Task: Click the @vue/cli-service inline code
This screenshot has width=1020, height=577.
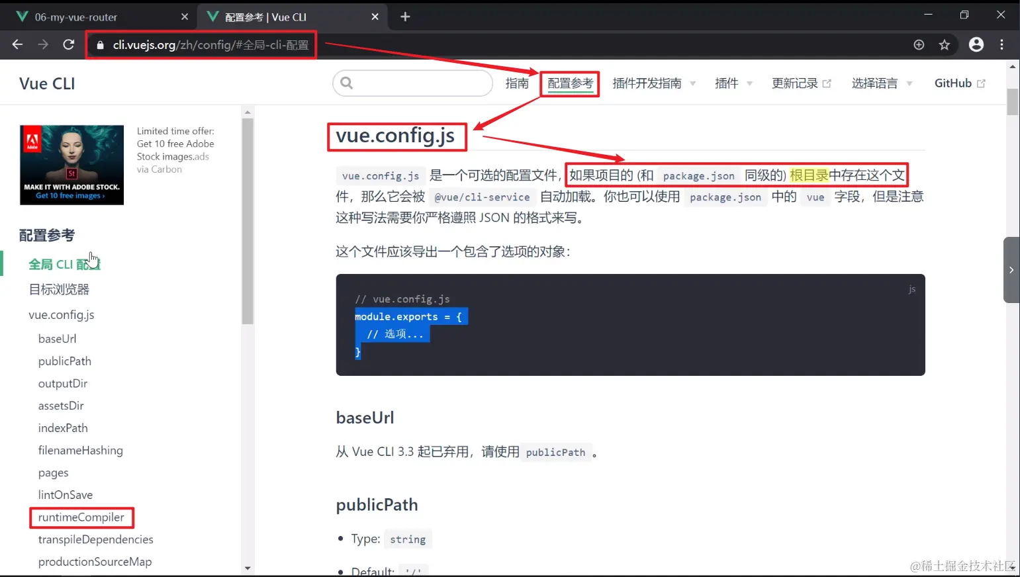Action: pos(482,197)
